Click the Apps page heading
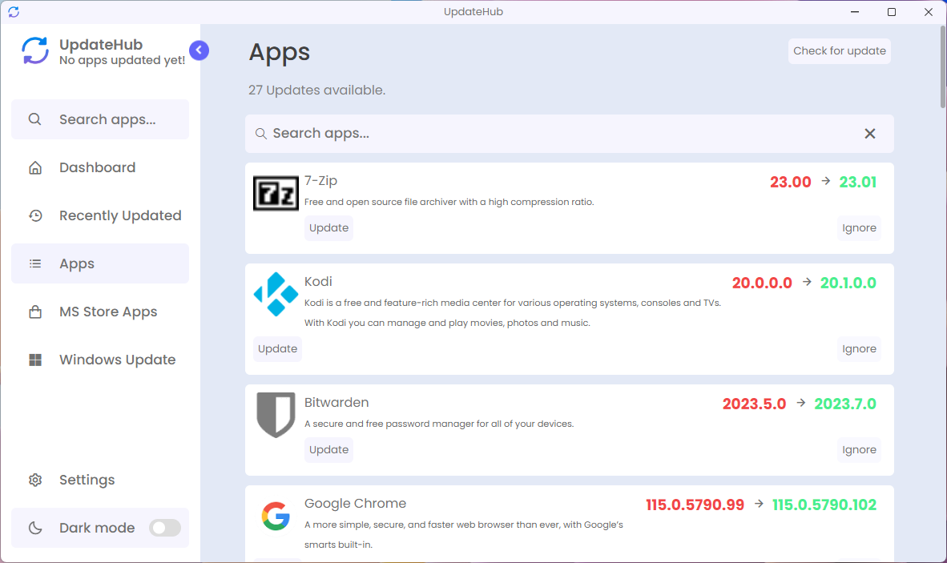This screenshot has height=563, width=947. pos(279,52)
